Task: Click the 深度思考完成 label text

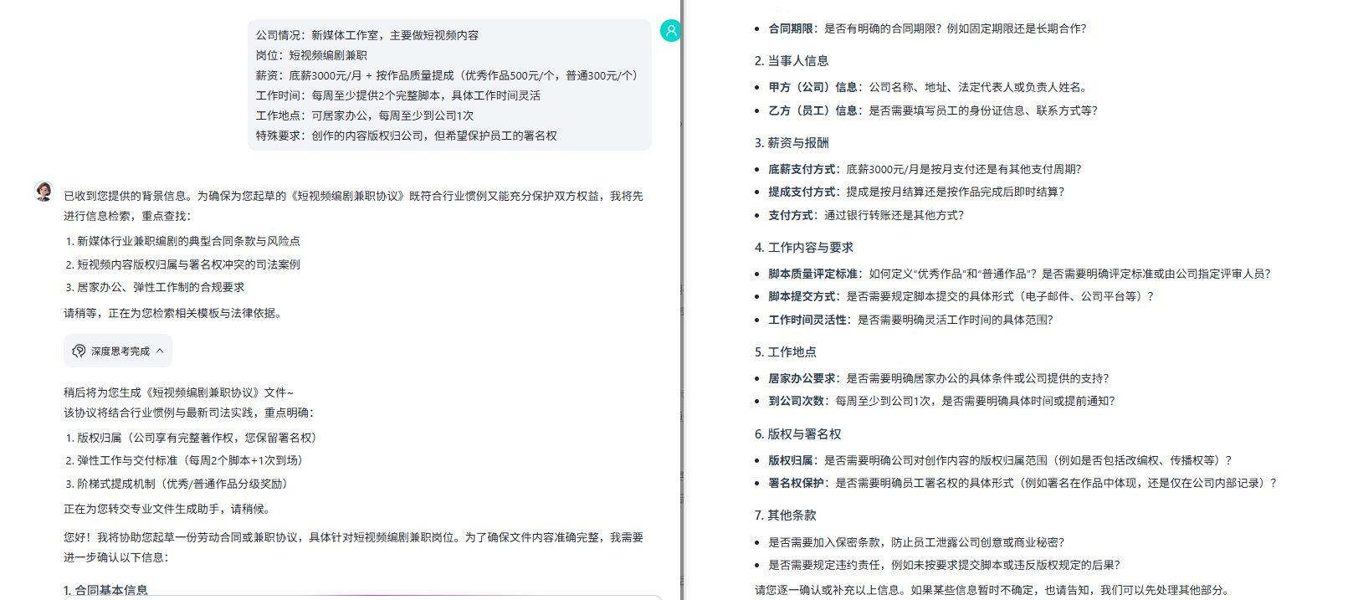Action: click(120, 351)
